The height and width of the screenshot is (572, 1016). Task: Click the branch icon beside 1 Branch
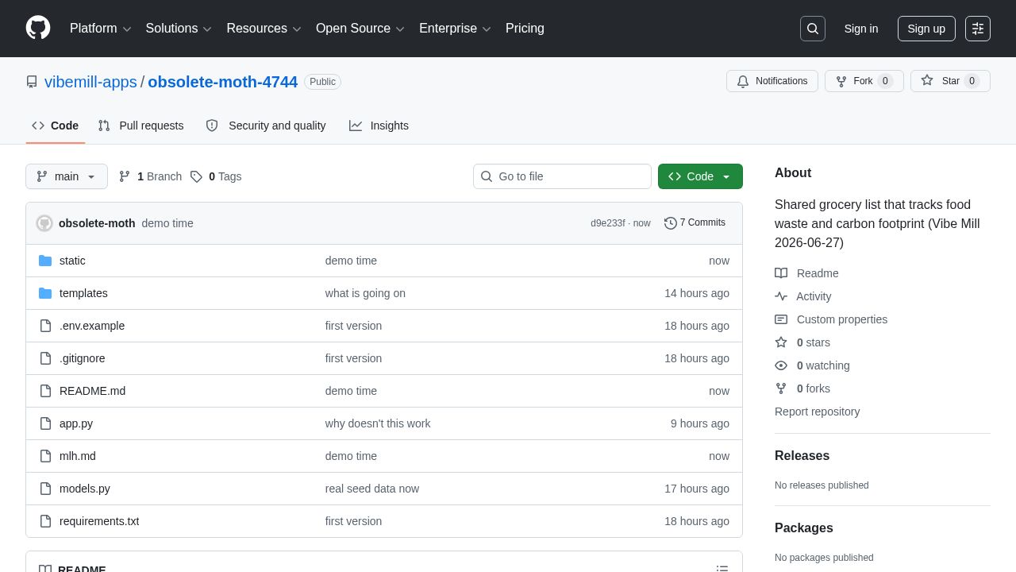(x=125, y=176)
